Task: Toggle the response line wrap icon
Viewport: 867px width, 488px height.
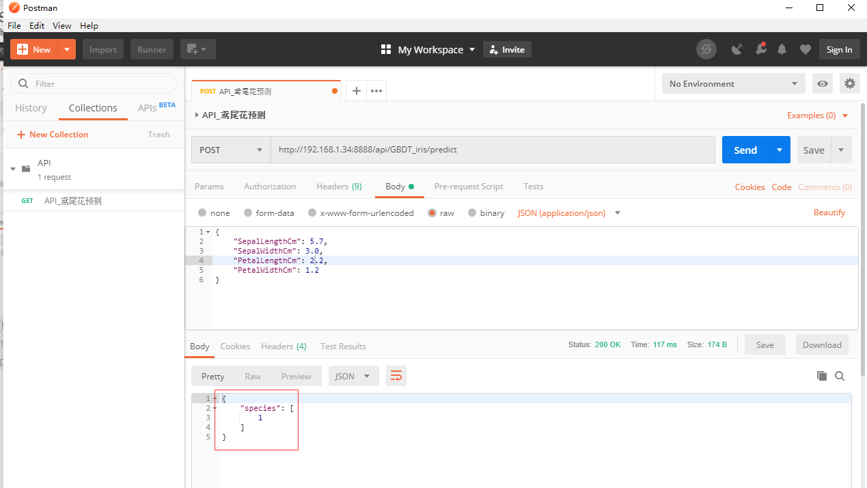Action: (x=396, y=376)
